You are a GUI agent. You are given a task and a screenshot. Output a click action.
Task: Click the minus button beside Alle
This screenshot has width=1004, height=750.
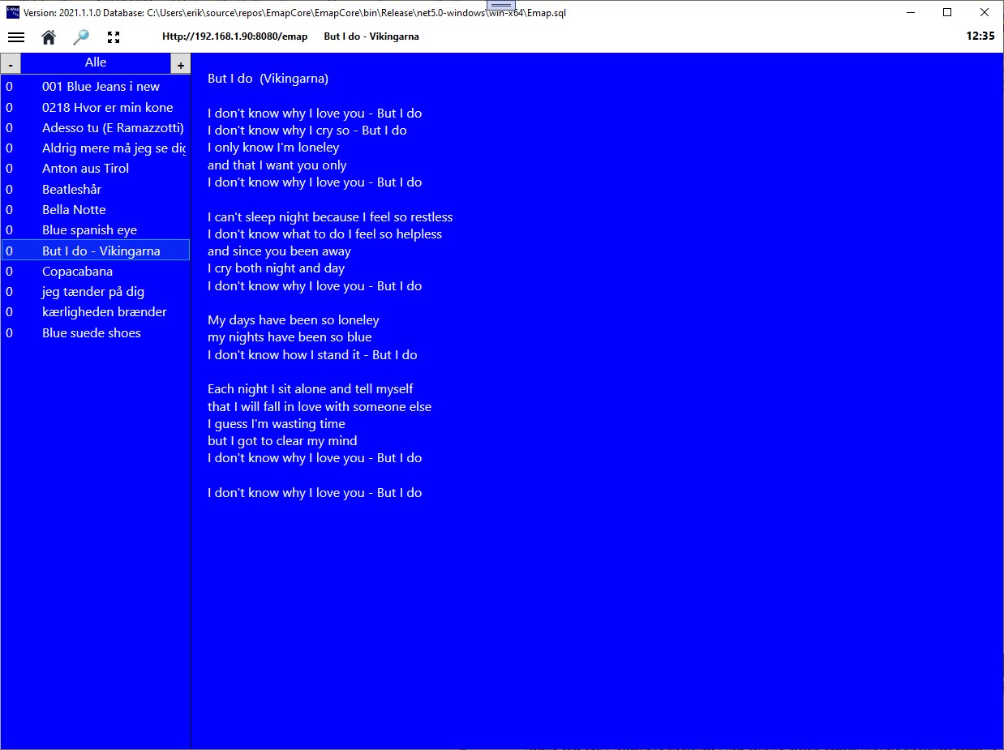point(11,64)
